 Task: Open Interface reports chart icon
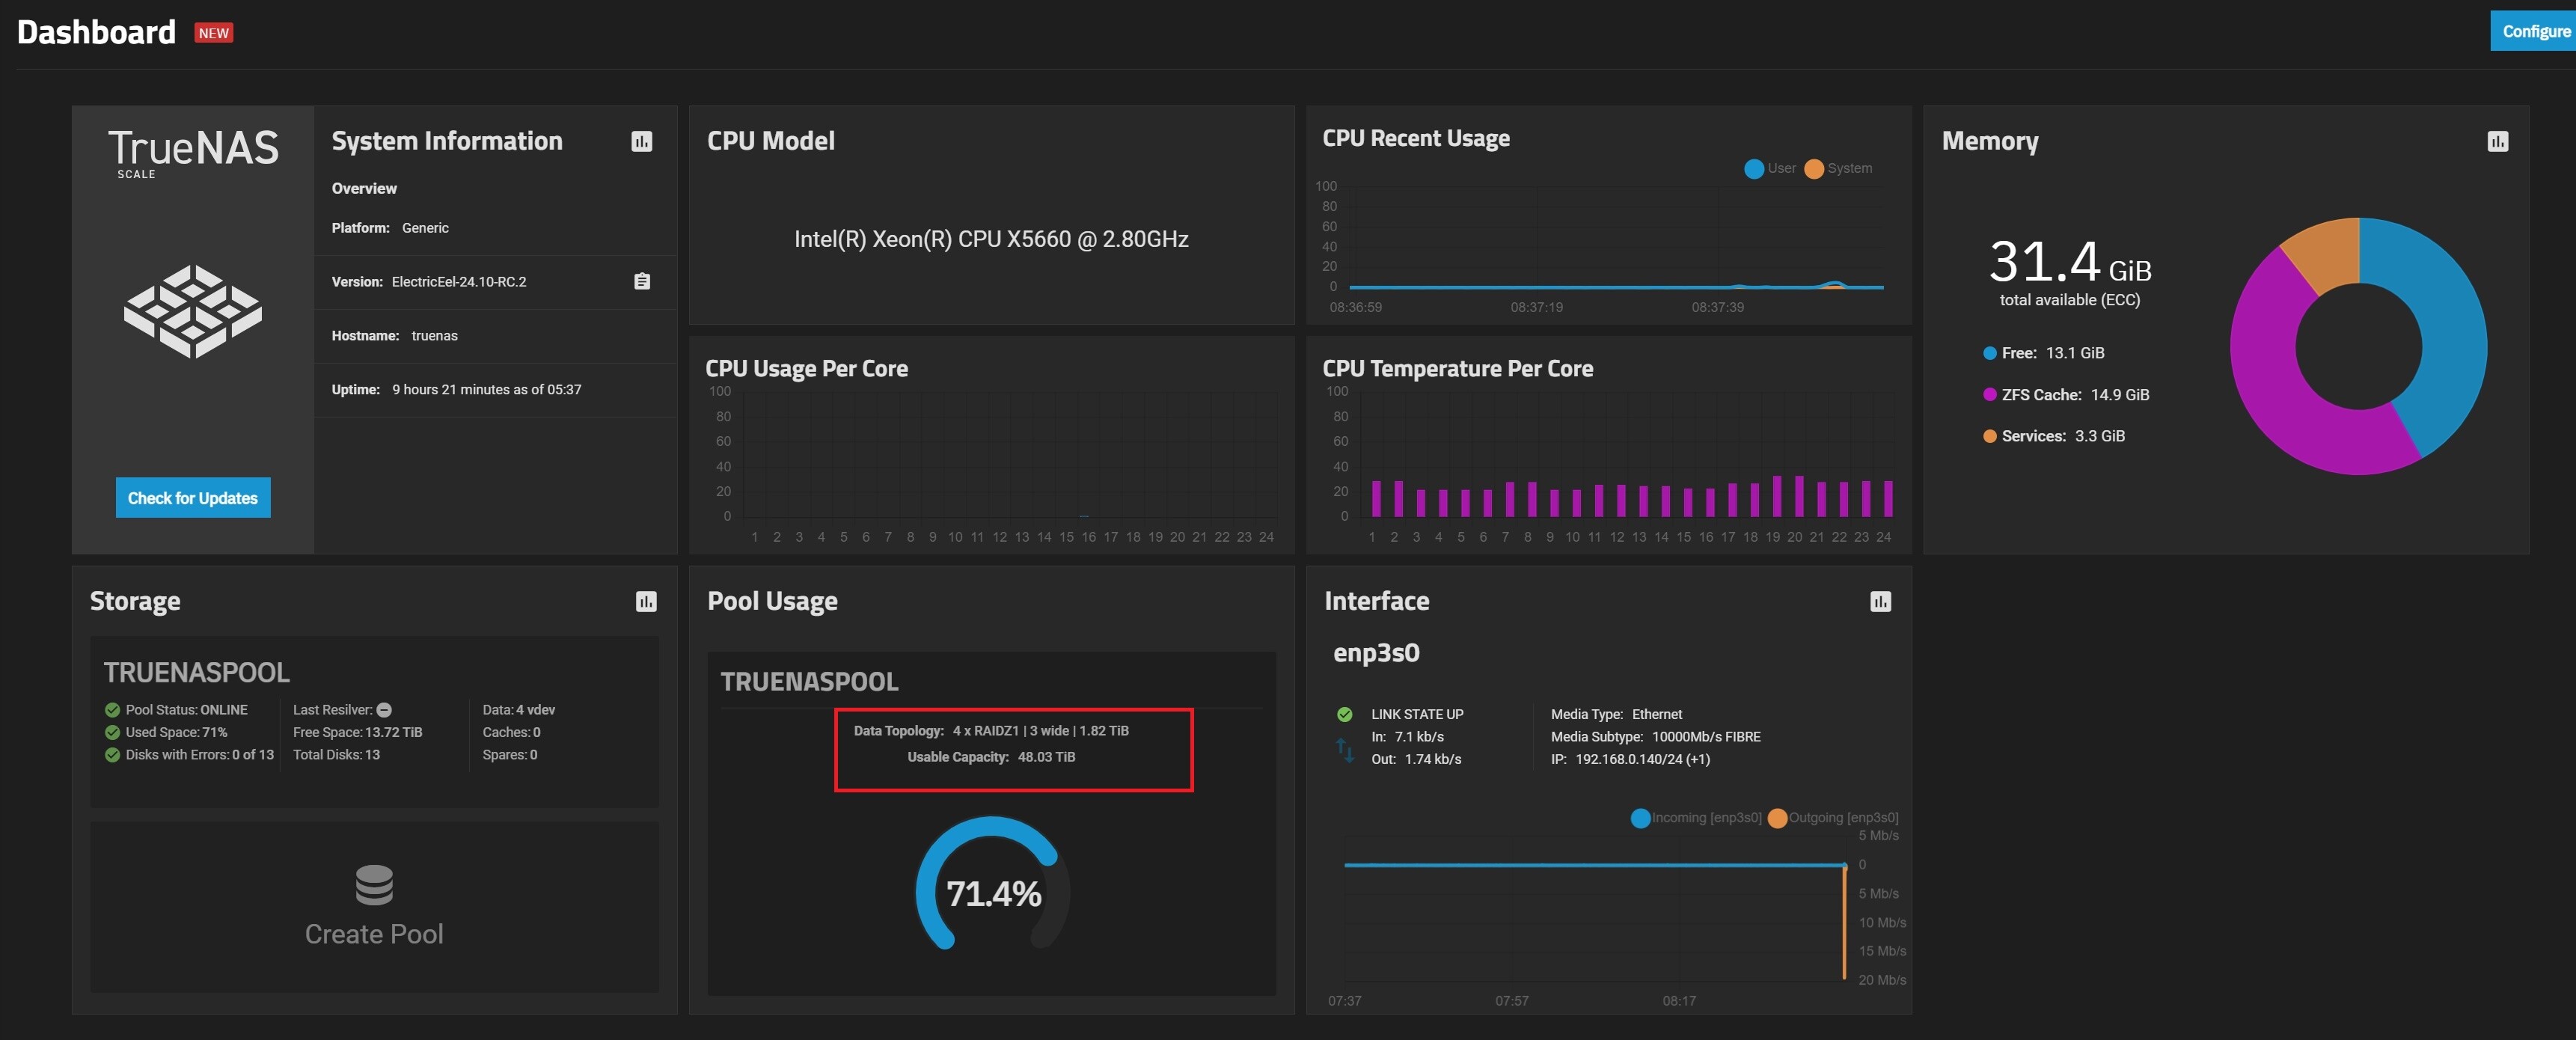pos(1880,602)
